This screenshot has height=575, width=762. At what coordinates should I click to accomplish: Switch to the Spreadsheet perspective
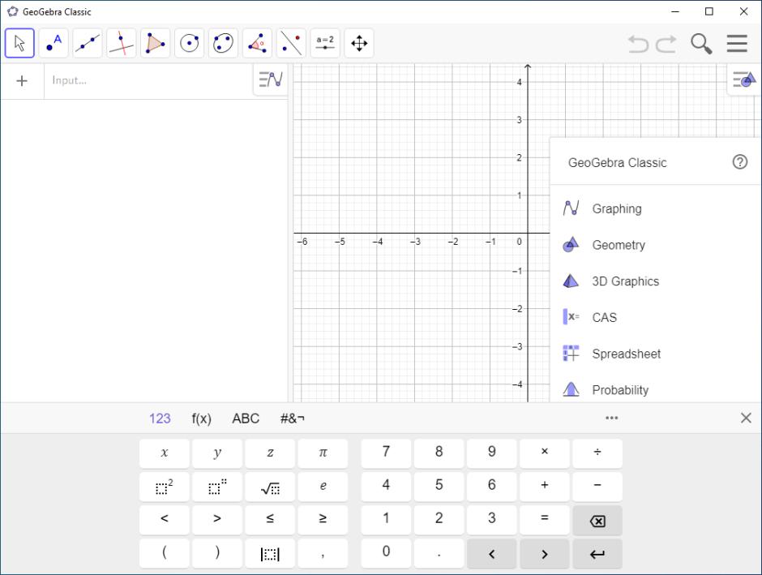click(x=655, y=354)
